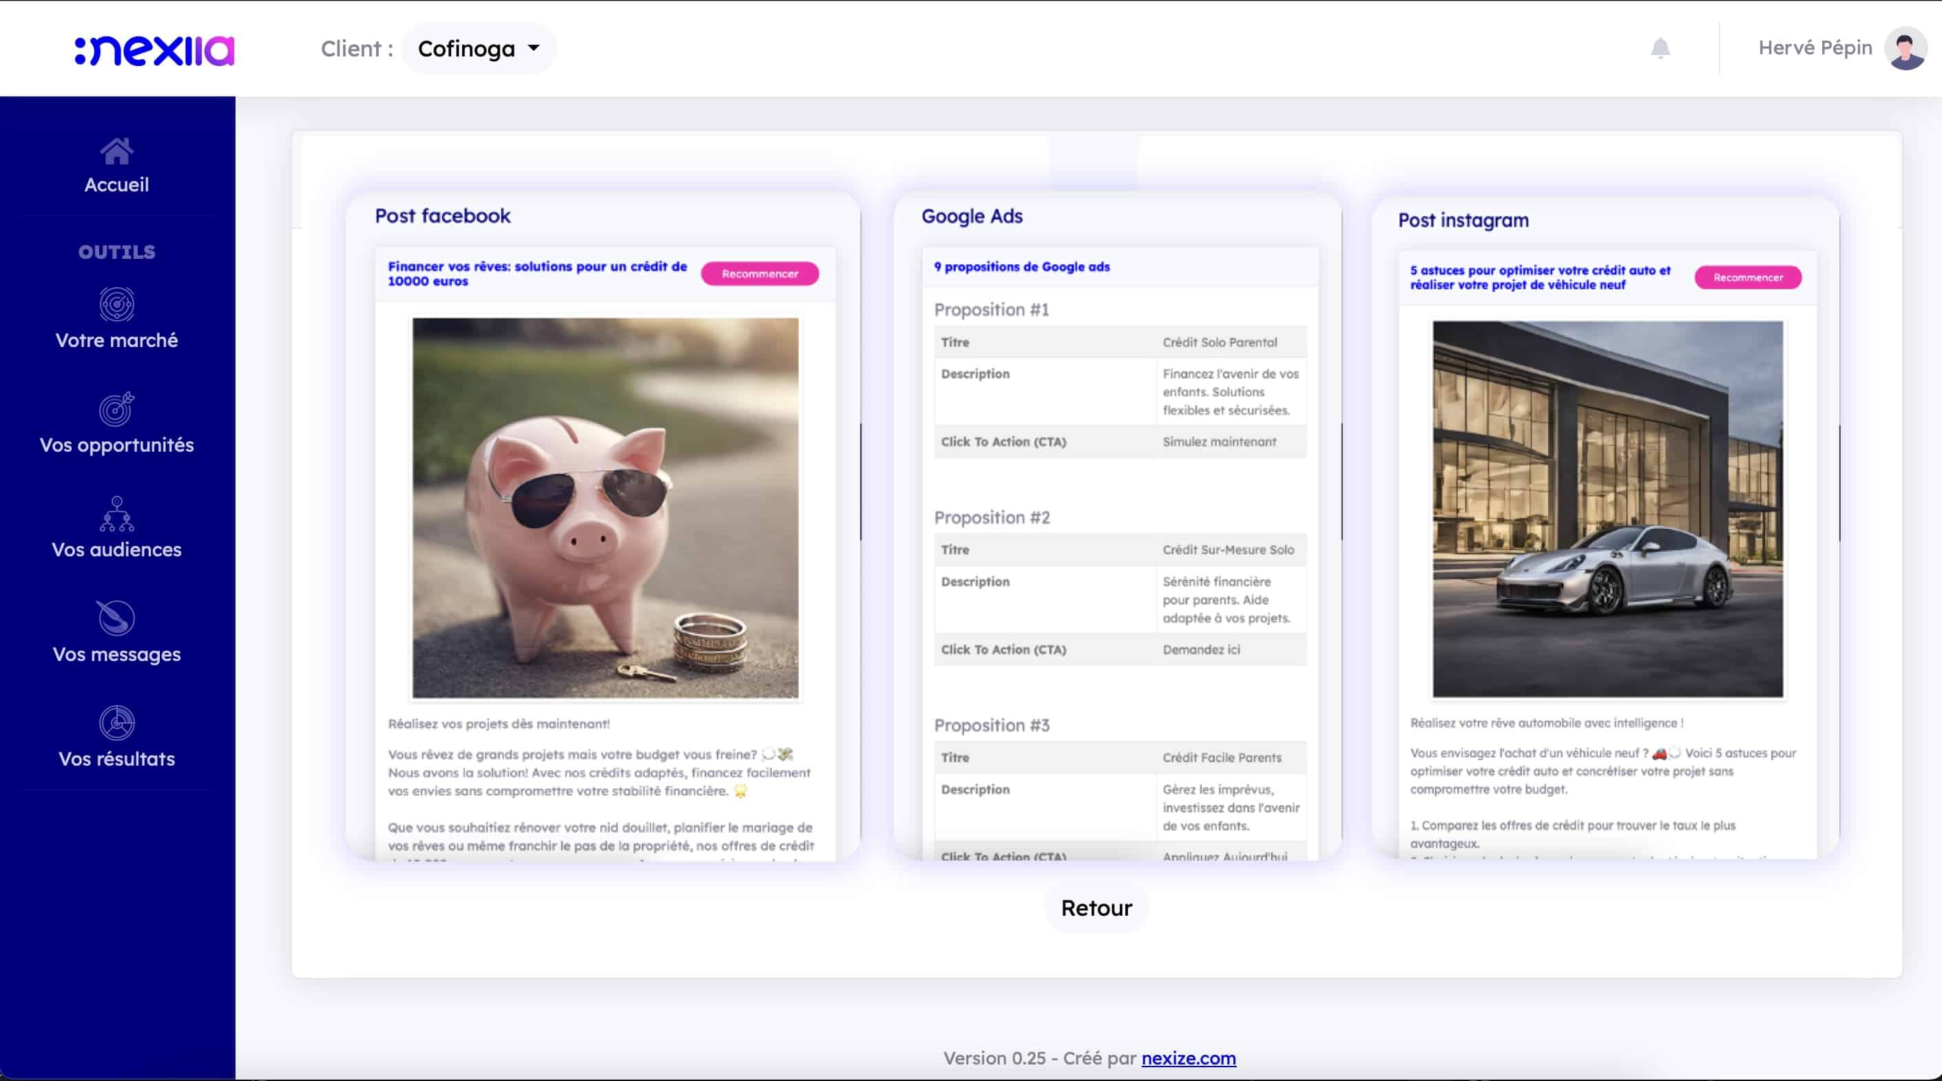
Task: Click '1. Comparez les offres de crédit' tip
Action: coord(1573,835)
